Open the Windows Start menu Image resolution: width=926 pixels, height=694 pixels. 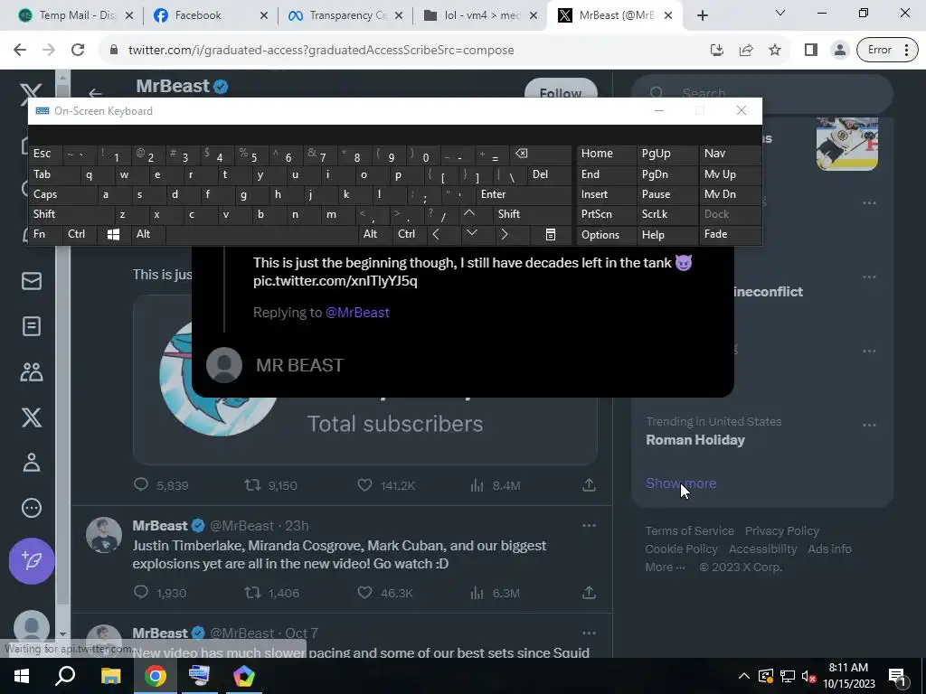pyautogui.click(x=22, y=676)
